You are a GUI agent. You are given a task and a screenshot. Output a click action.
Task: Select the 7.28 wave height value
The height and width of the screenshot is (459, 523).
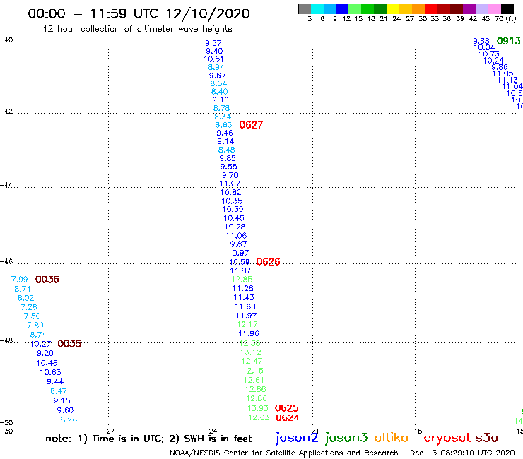click(29, 307)
